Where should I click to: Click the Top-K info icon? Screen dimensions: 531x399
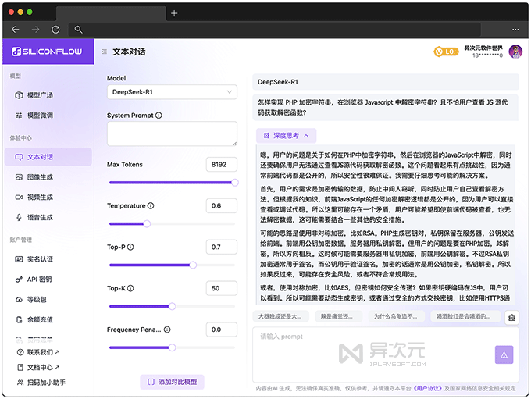click(x=130, y=288)
